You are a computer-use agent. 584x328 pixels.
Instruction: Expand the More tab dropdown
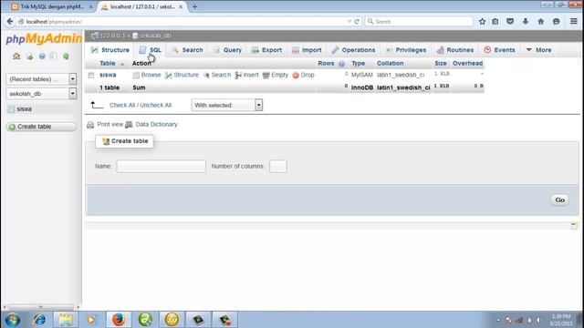click(x=539, y=50)
